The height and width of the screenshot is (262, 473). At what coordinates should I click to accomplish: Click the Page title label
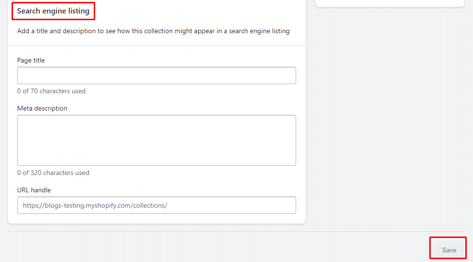click(31, 60)
